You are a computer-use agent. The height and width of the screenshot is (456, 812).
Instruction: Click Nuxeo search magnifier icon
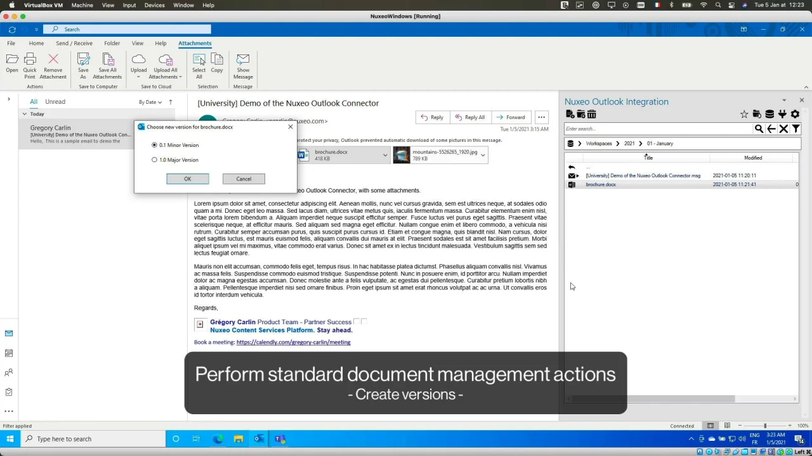point(759,129)
